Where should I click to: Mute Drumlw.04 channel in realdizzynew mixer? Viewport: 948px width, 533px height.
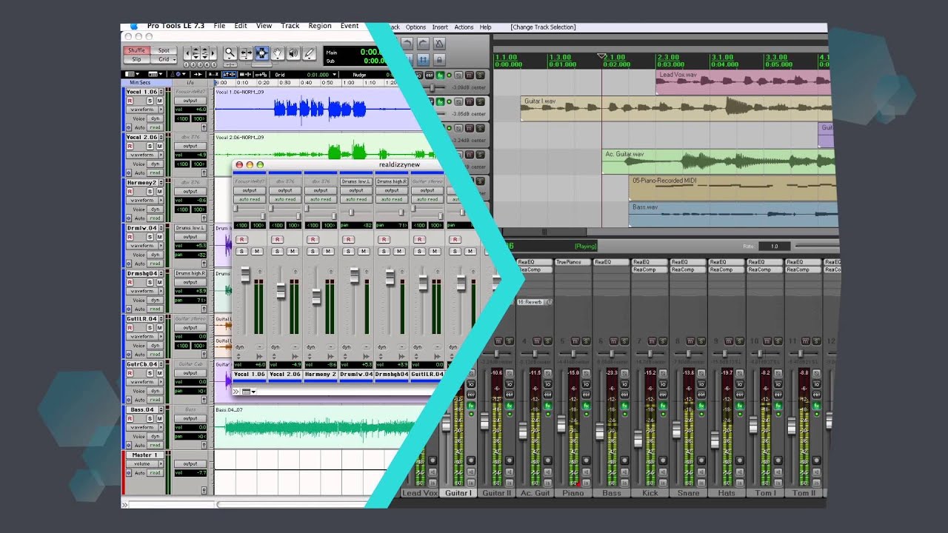pyautogui.click(x=364, y=252)
